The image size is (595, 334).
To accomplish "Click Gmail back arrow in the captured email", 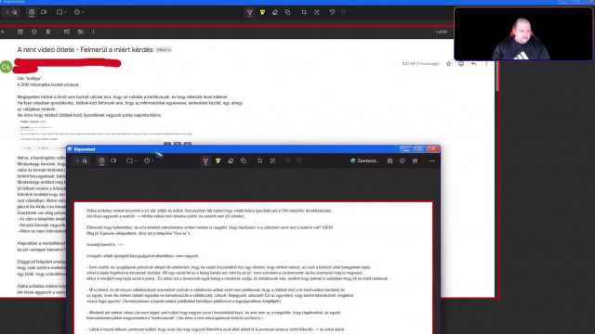I will 3,32.
